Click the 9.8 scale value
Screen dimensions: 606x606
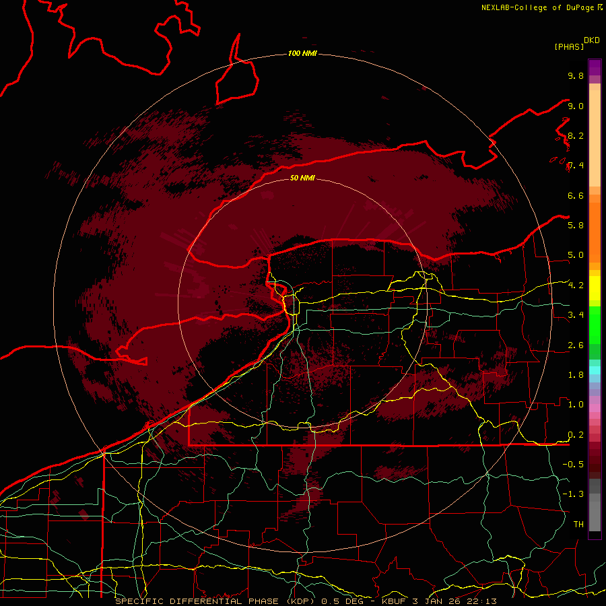pyautogui.click(x=576, y=75)
